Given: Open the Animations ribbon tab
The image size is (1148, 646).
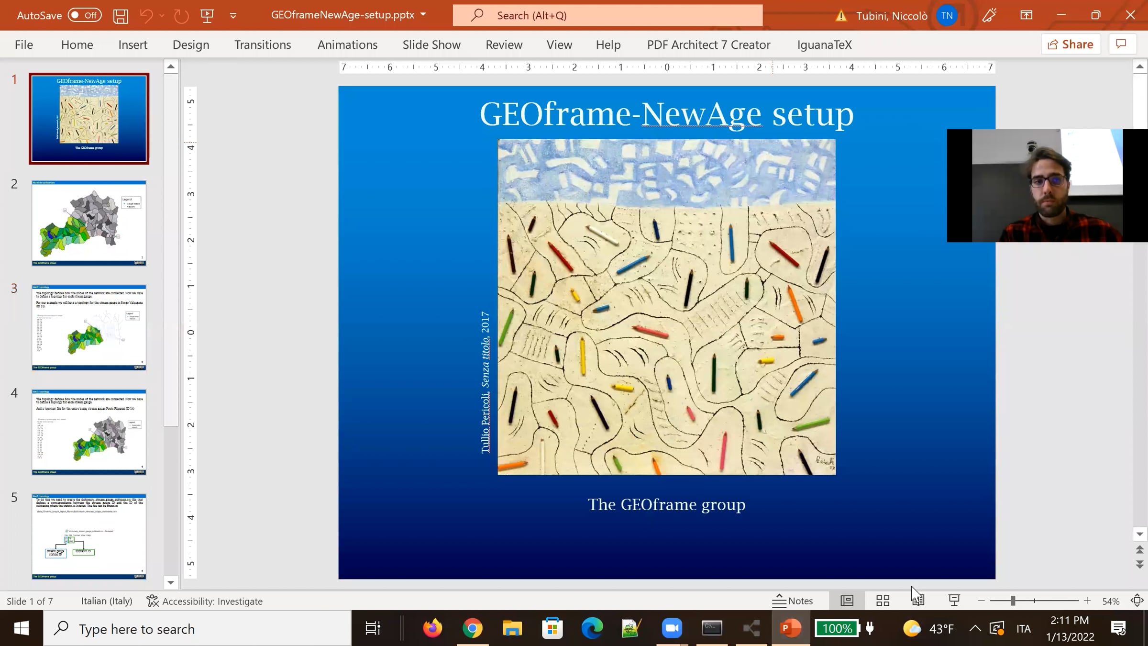Looking at the screenshot, I should (347, 45).
